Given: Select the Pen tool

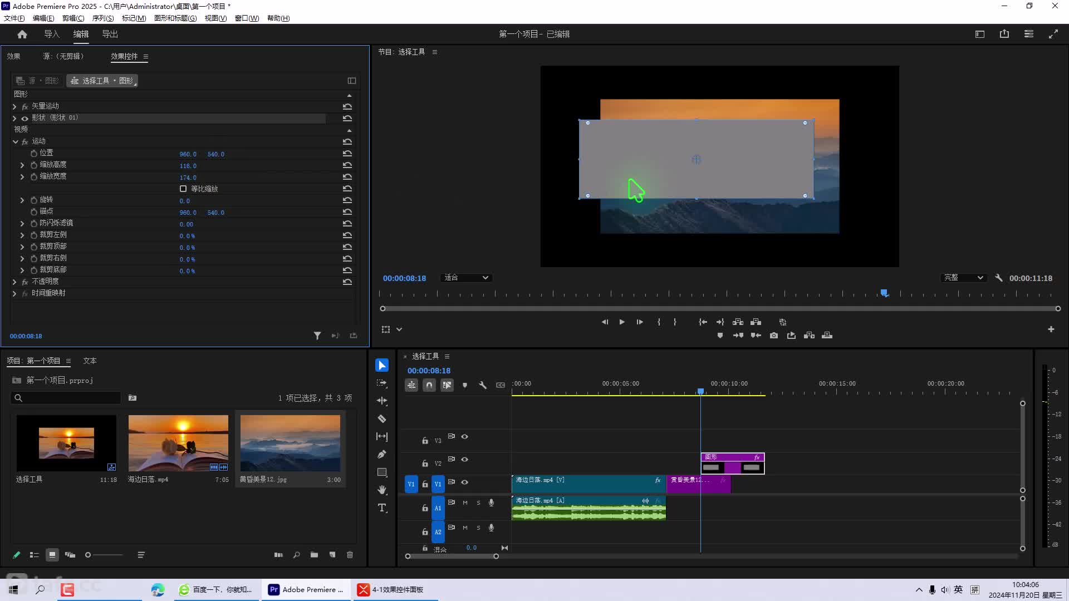Looking at the screenshot, I should [382, 455].
